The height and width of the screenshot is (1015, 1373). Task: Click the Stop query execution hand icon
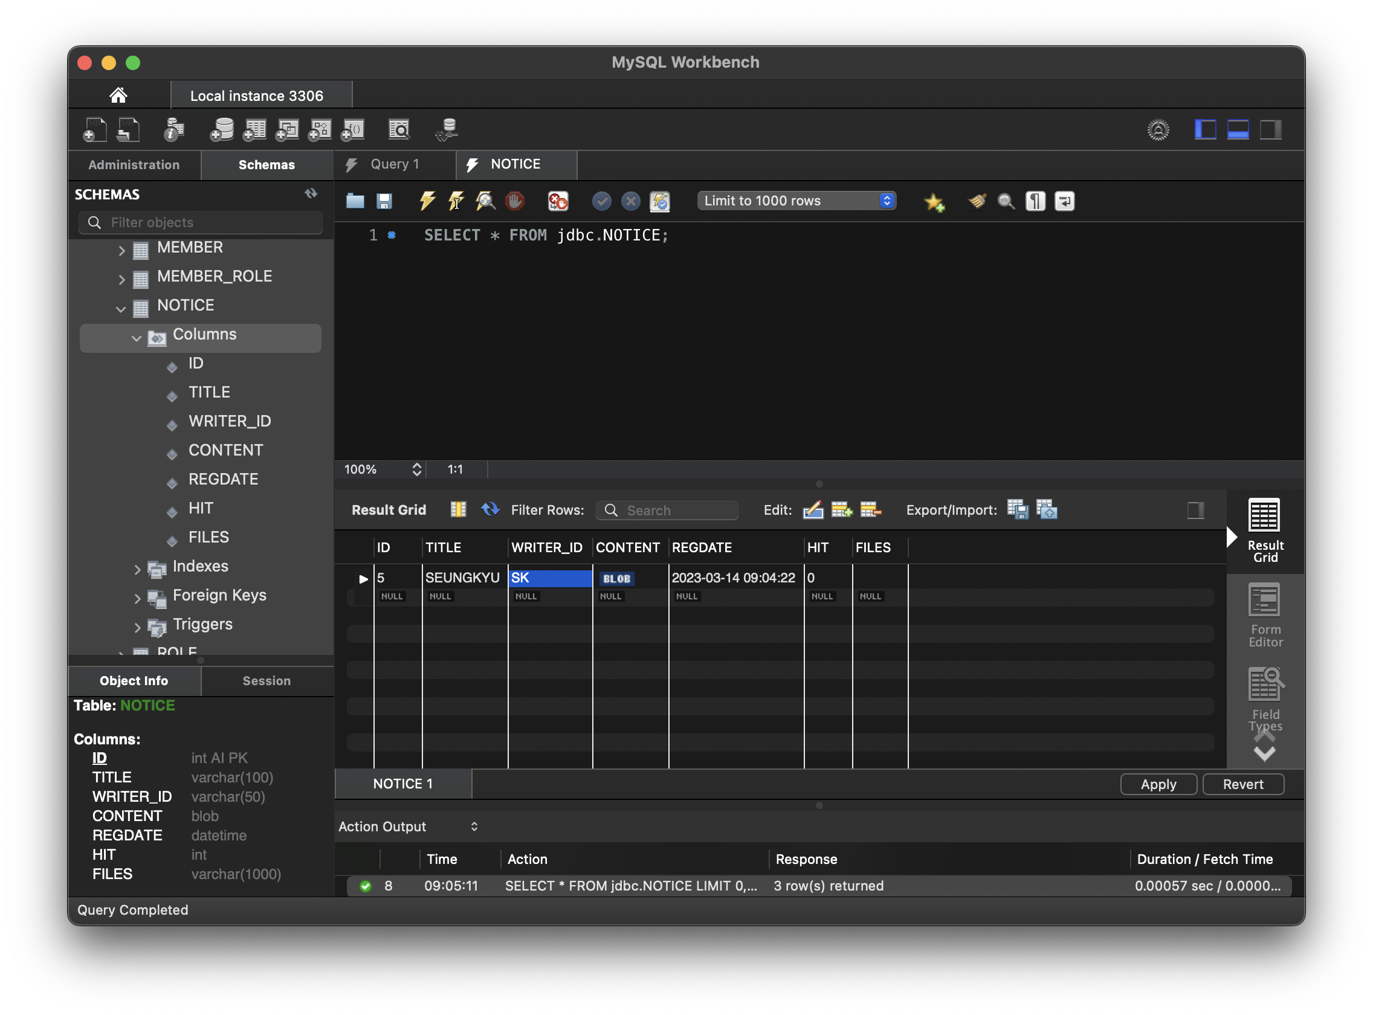click(514, 201)
